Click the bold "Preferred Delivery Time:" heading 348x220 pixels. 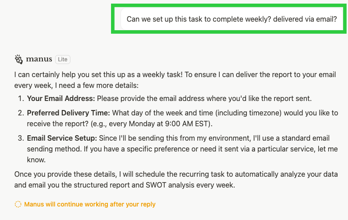point(66,113)
